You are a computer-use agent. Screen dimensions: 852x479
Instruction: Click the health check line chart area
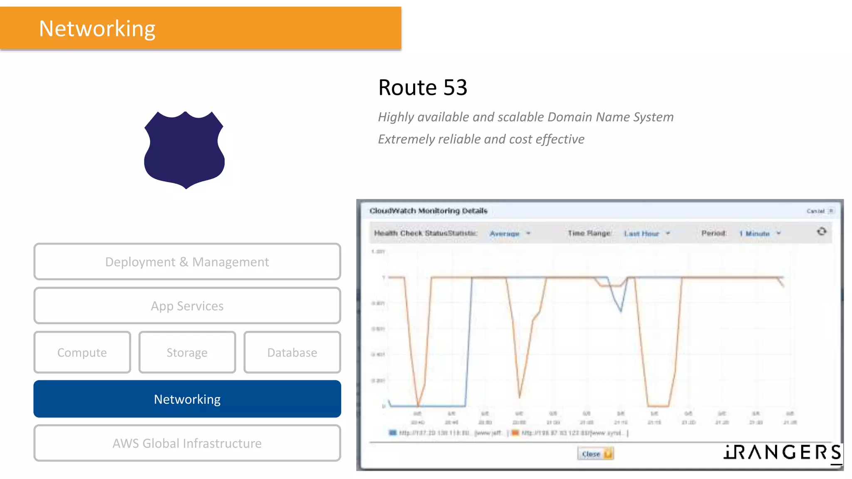point(587,328)
